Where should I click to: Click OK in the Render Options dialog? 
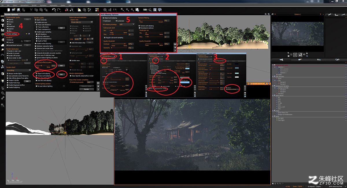[98, 83]
